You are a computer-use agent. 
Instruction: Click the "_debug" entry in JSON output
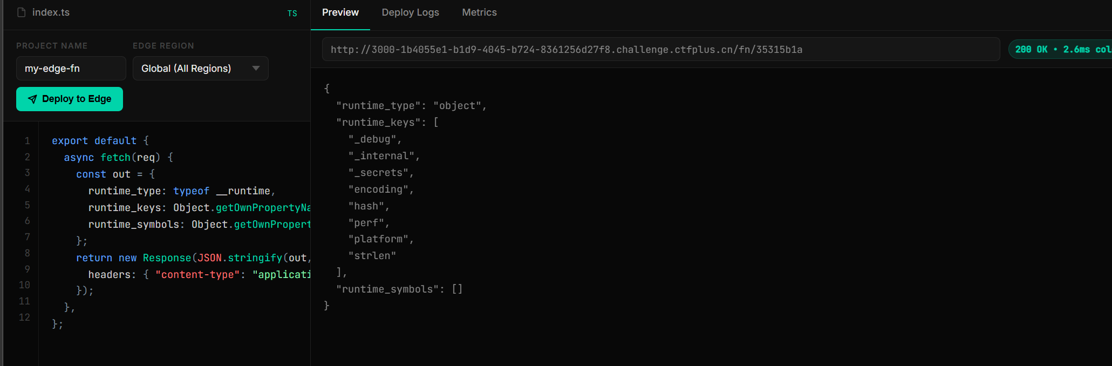(x=374, y=139)
